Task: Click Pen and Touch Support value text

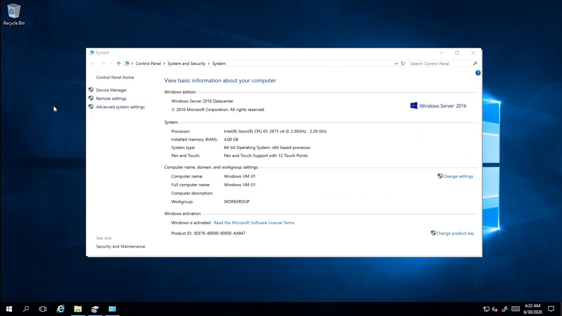Action: pos(266,156)
